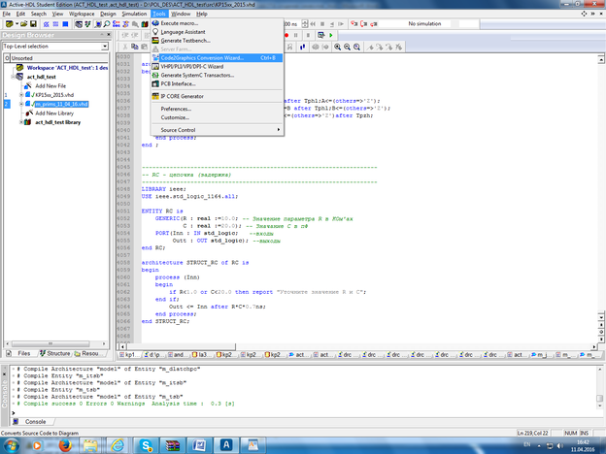606x454 pixels.
Task: Select Generate SystemC Transactors option
Action: pyautogui.click(x=199, y=75)
